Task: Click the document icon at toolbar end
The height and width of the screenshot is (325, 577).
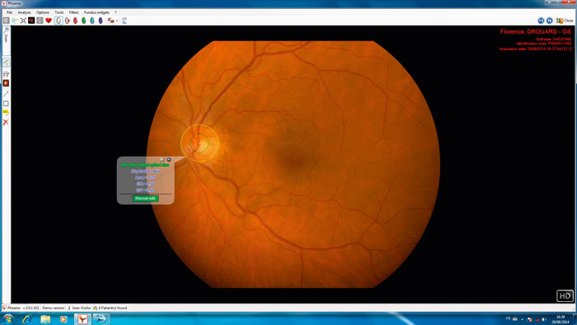Action: 124,21
